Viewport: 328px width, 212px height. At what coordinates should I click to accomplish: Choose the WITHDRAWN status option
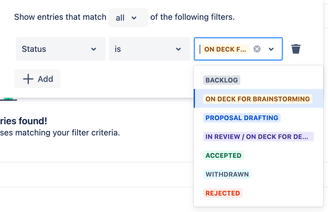click(227, 174)
